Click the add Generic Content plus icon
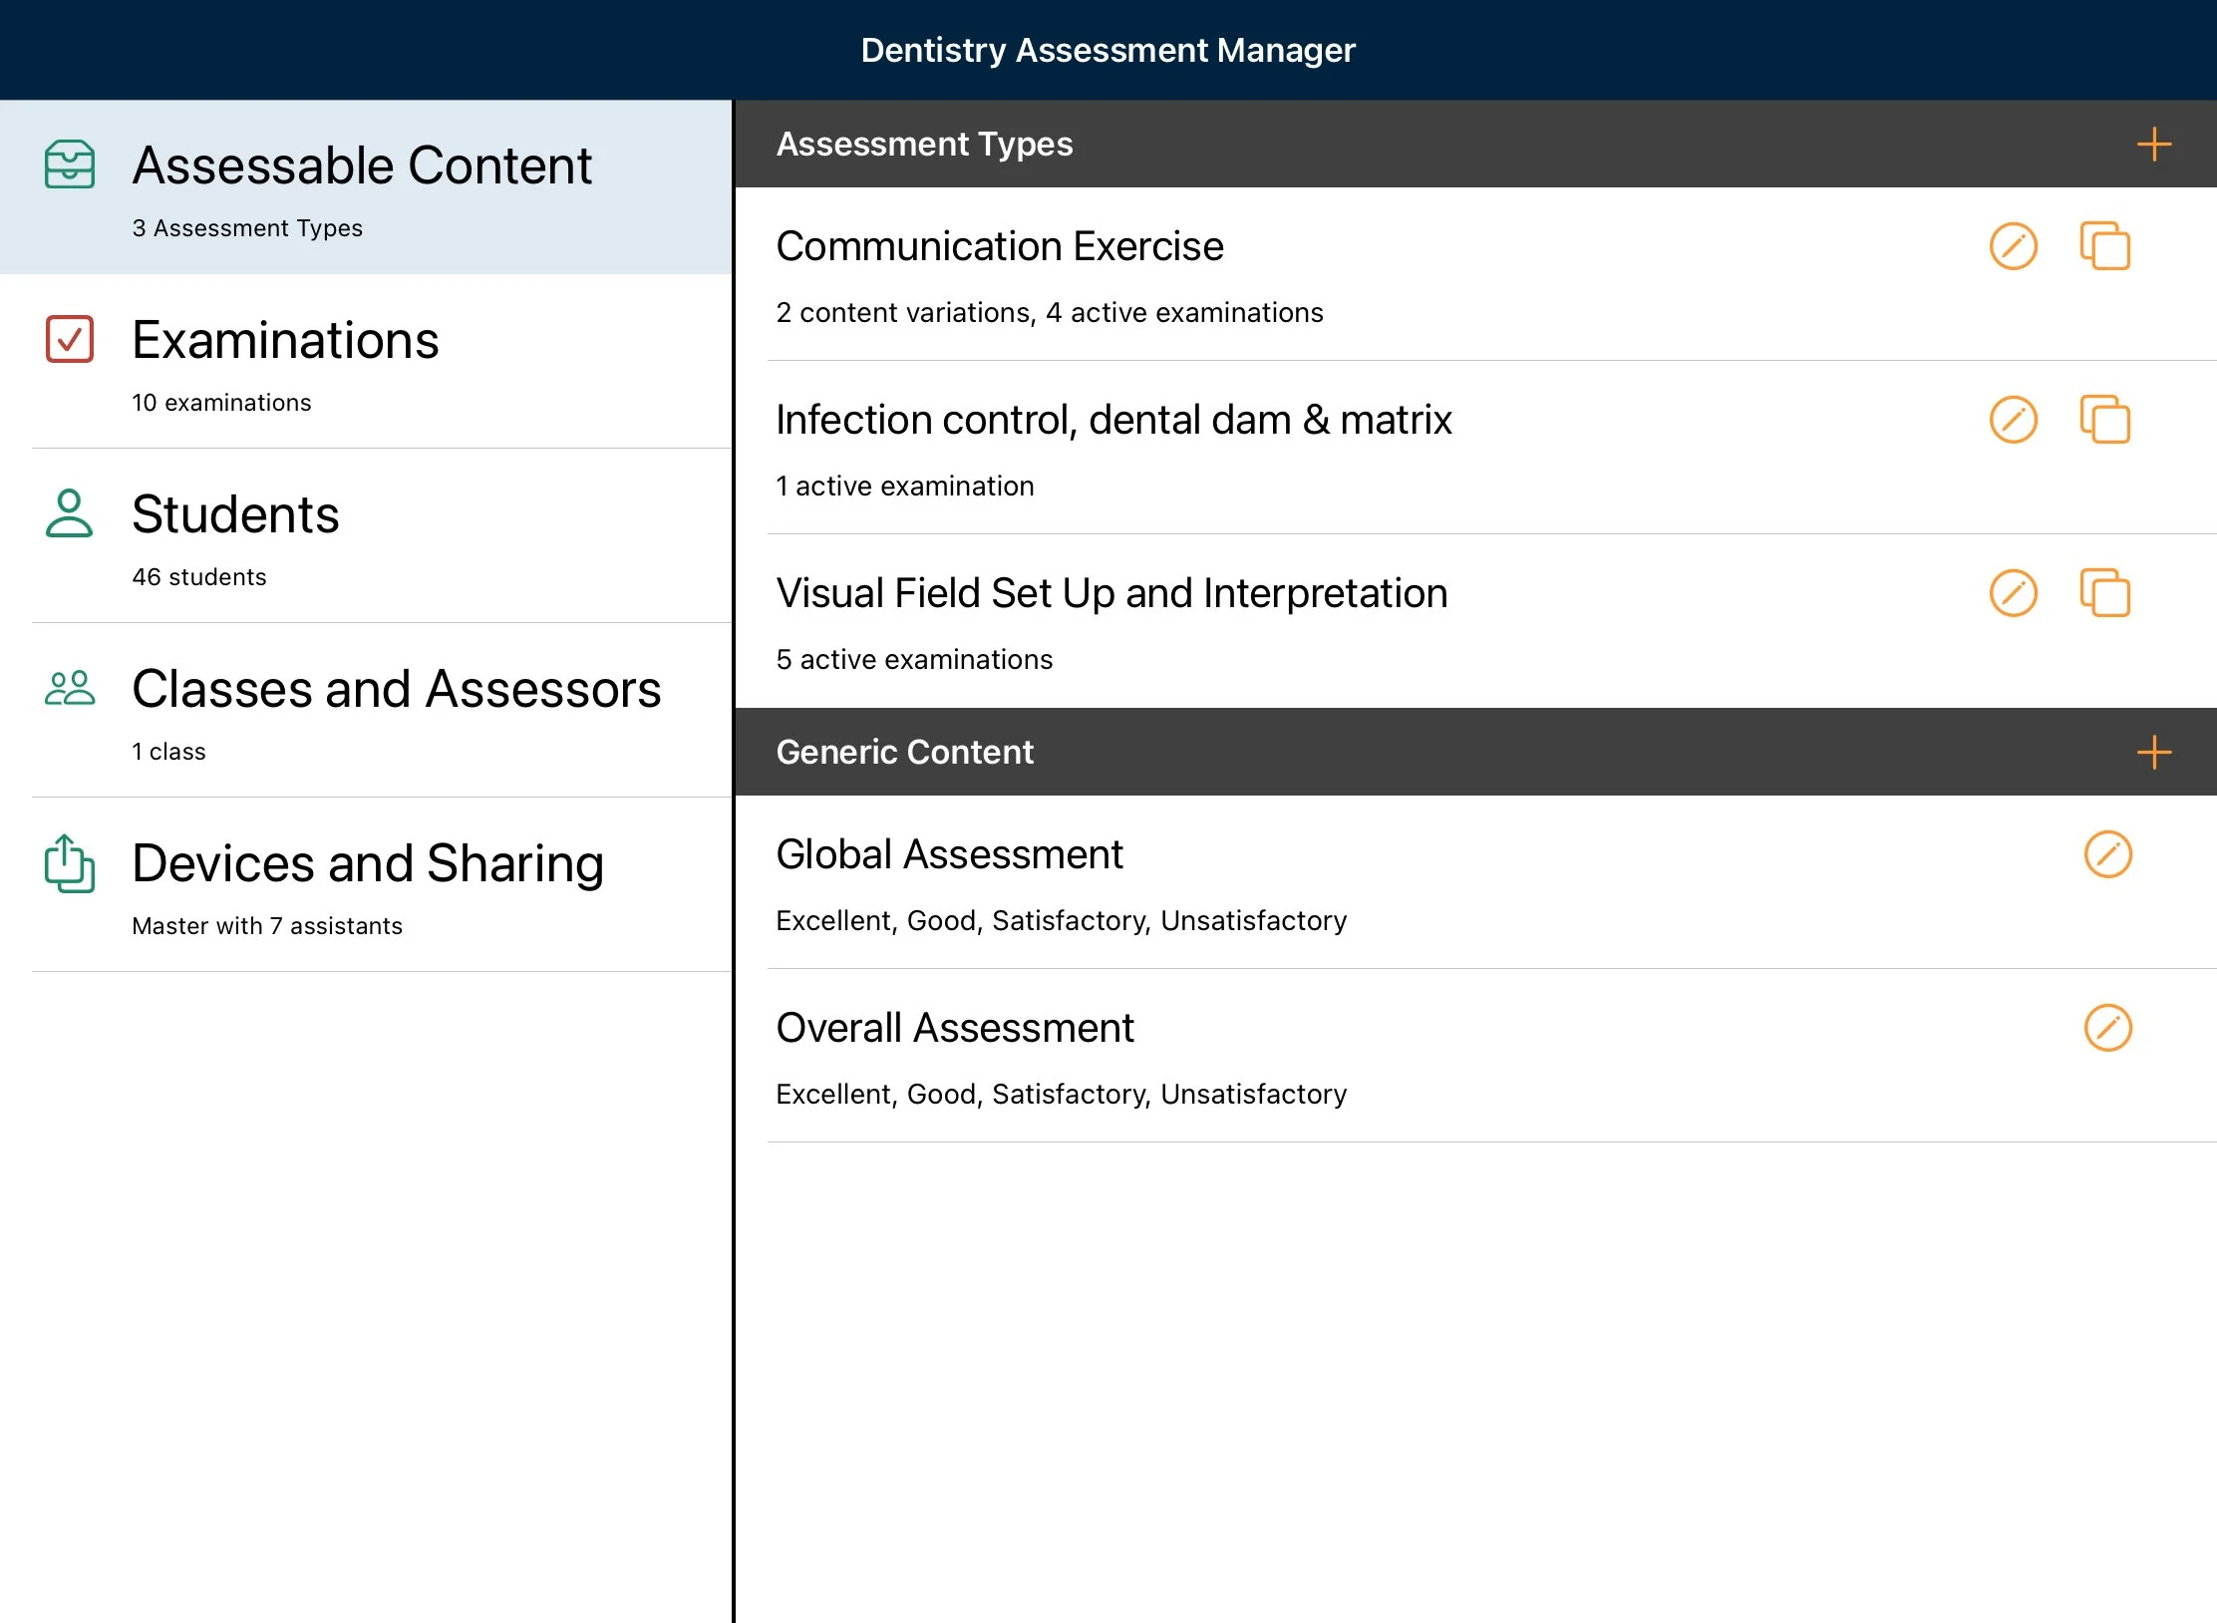This screenshot has height=1623, width=2217. [2153, 752]
